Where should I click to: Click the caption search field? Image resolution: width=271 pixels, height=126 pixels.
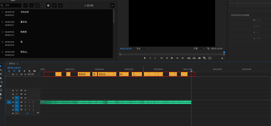pyautogui.click(x=11, y=5)
